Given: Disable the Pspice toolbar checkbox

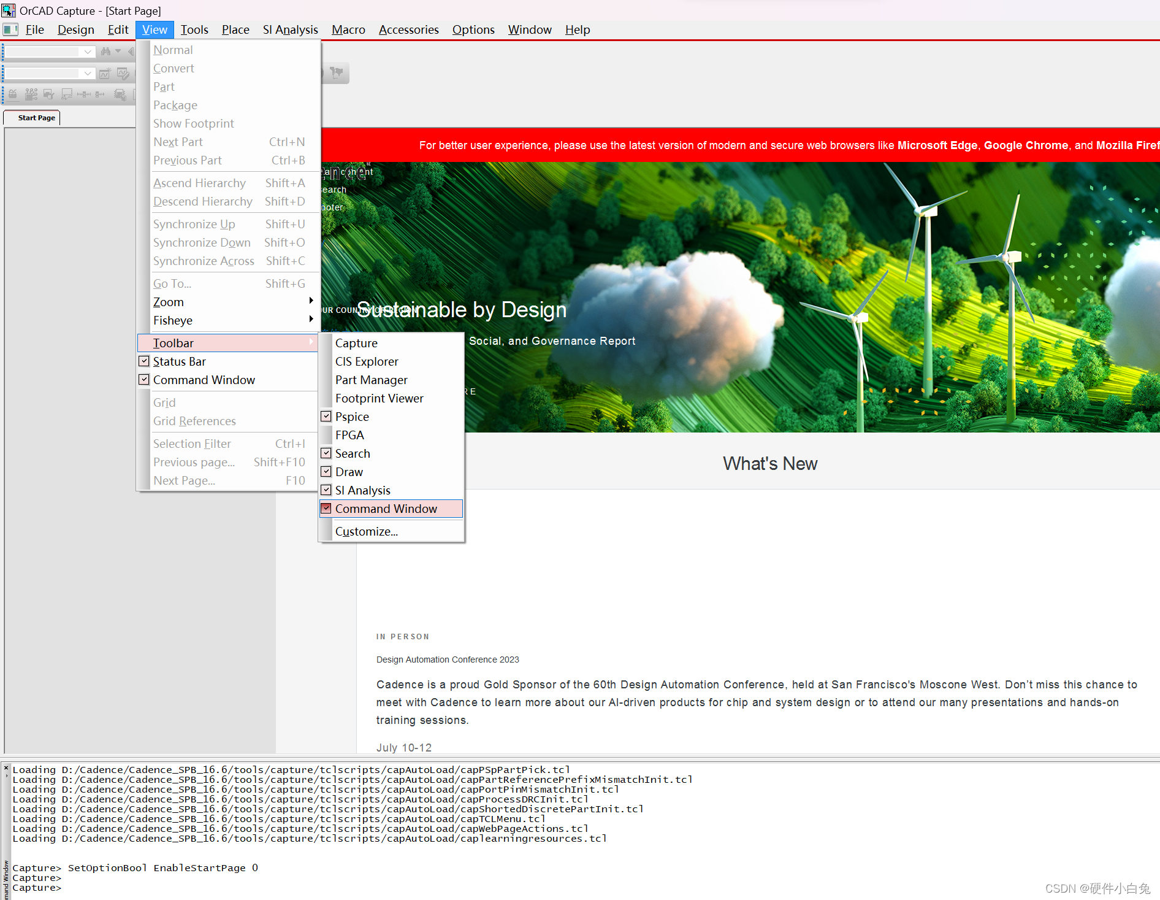Looking at the screenshot, I should coord(326,416).
